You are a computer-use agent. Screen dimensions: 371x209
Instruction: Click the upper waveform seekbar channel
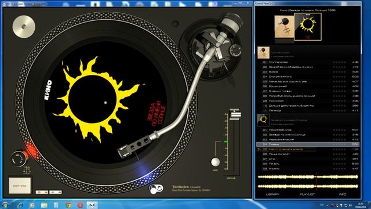point(308,176)
